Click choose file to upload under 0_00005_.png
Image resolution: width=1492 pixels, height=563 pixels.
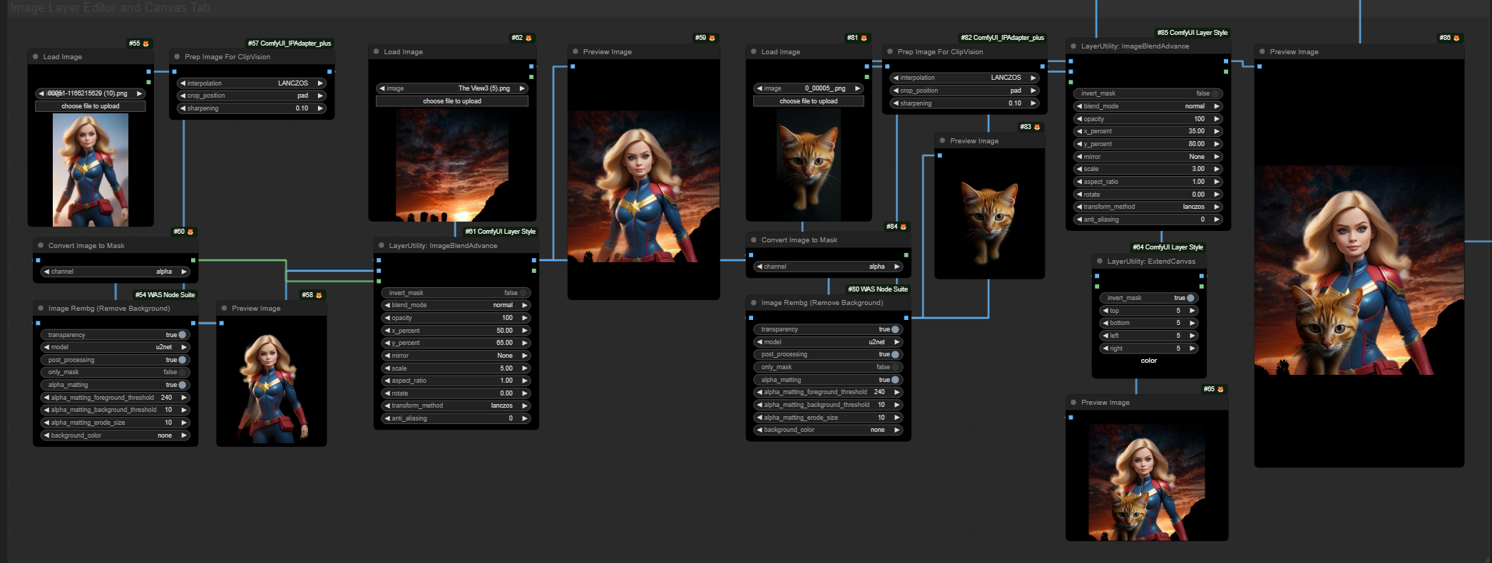click(x=807, y=101)
